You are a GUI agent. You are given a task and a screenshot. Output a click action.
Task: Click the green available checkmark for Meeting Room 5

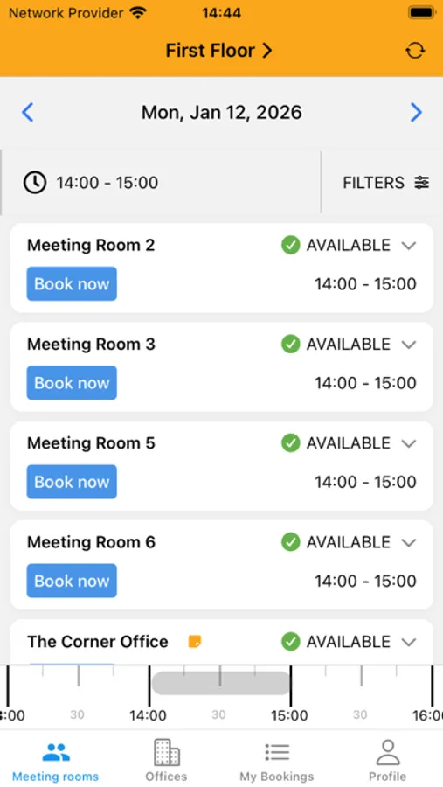click(x=290, y=443)
